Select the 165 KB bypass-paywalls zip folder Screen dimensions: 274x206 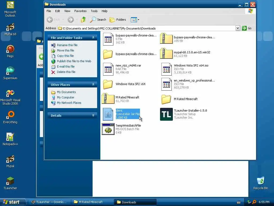click(x=166, y=38)
